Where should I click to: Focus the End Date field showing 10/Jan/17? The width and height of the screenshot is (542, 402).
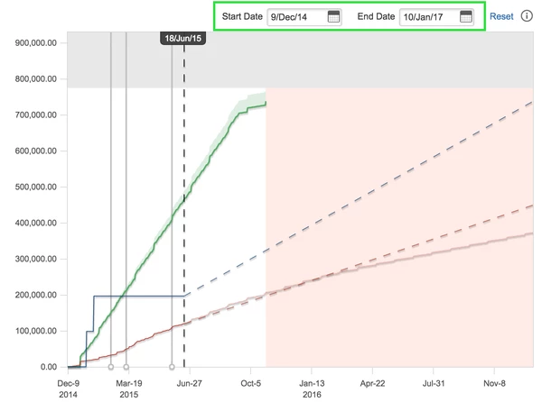click(428, 17)
